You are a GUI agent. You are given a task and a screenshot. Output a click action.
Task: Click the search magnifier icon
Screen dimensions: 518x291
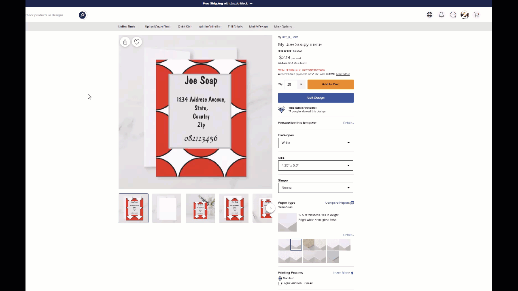click(82, 15)
